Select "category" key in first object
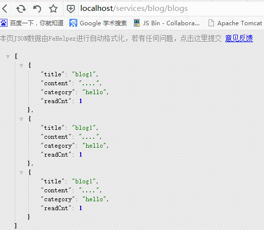The image size is (264, 230). (x=58, y=92)
